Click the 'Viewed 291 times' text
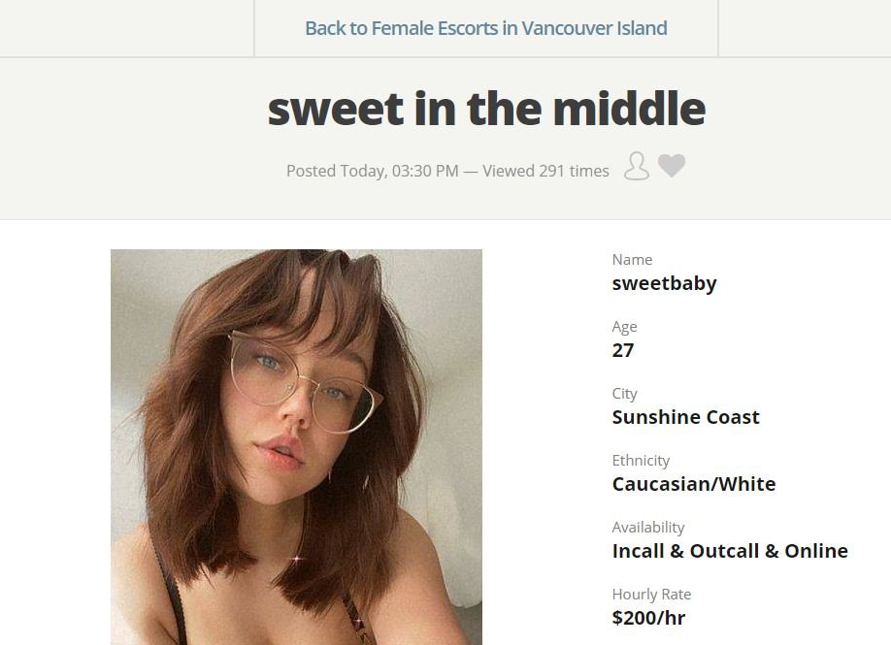Viewport: 891px width, 645px height. click(x=545, y=171)
